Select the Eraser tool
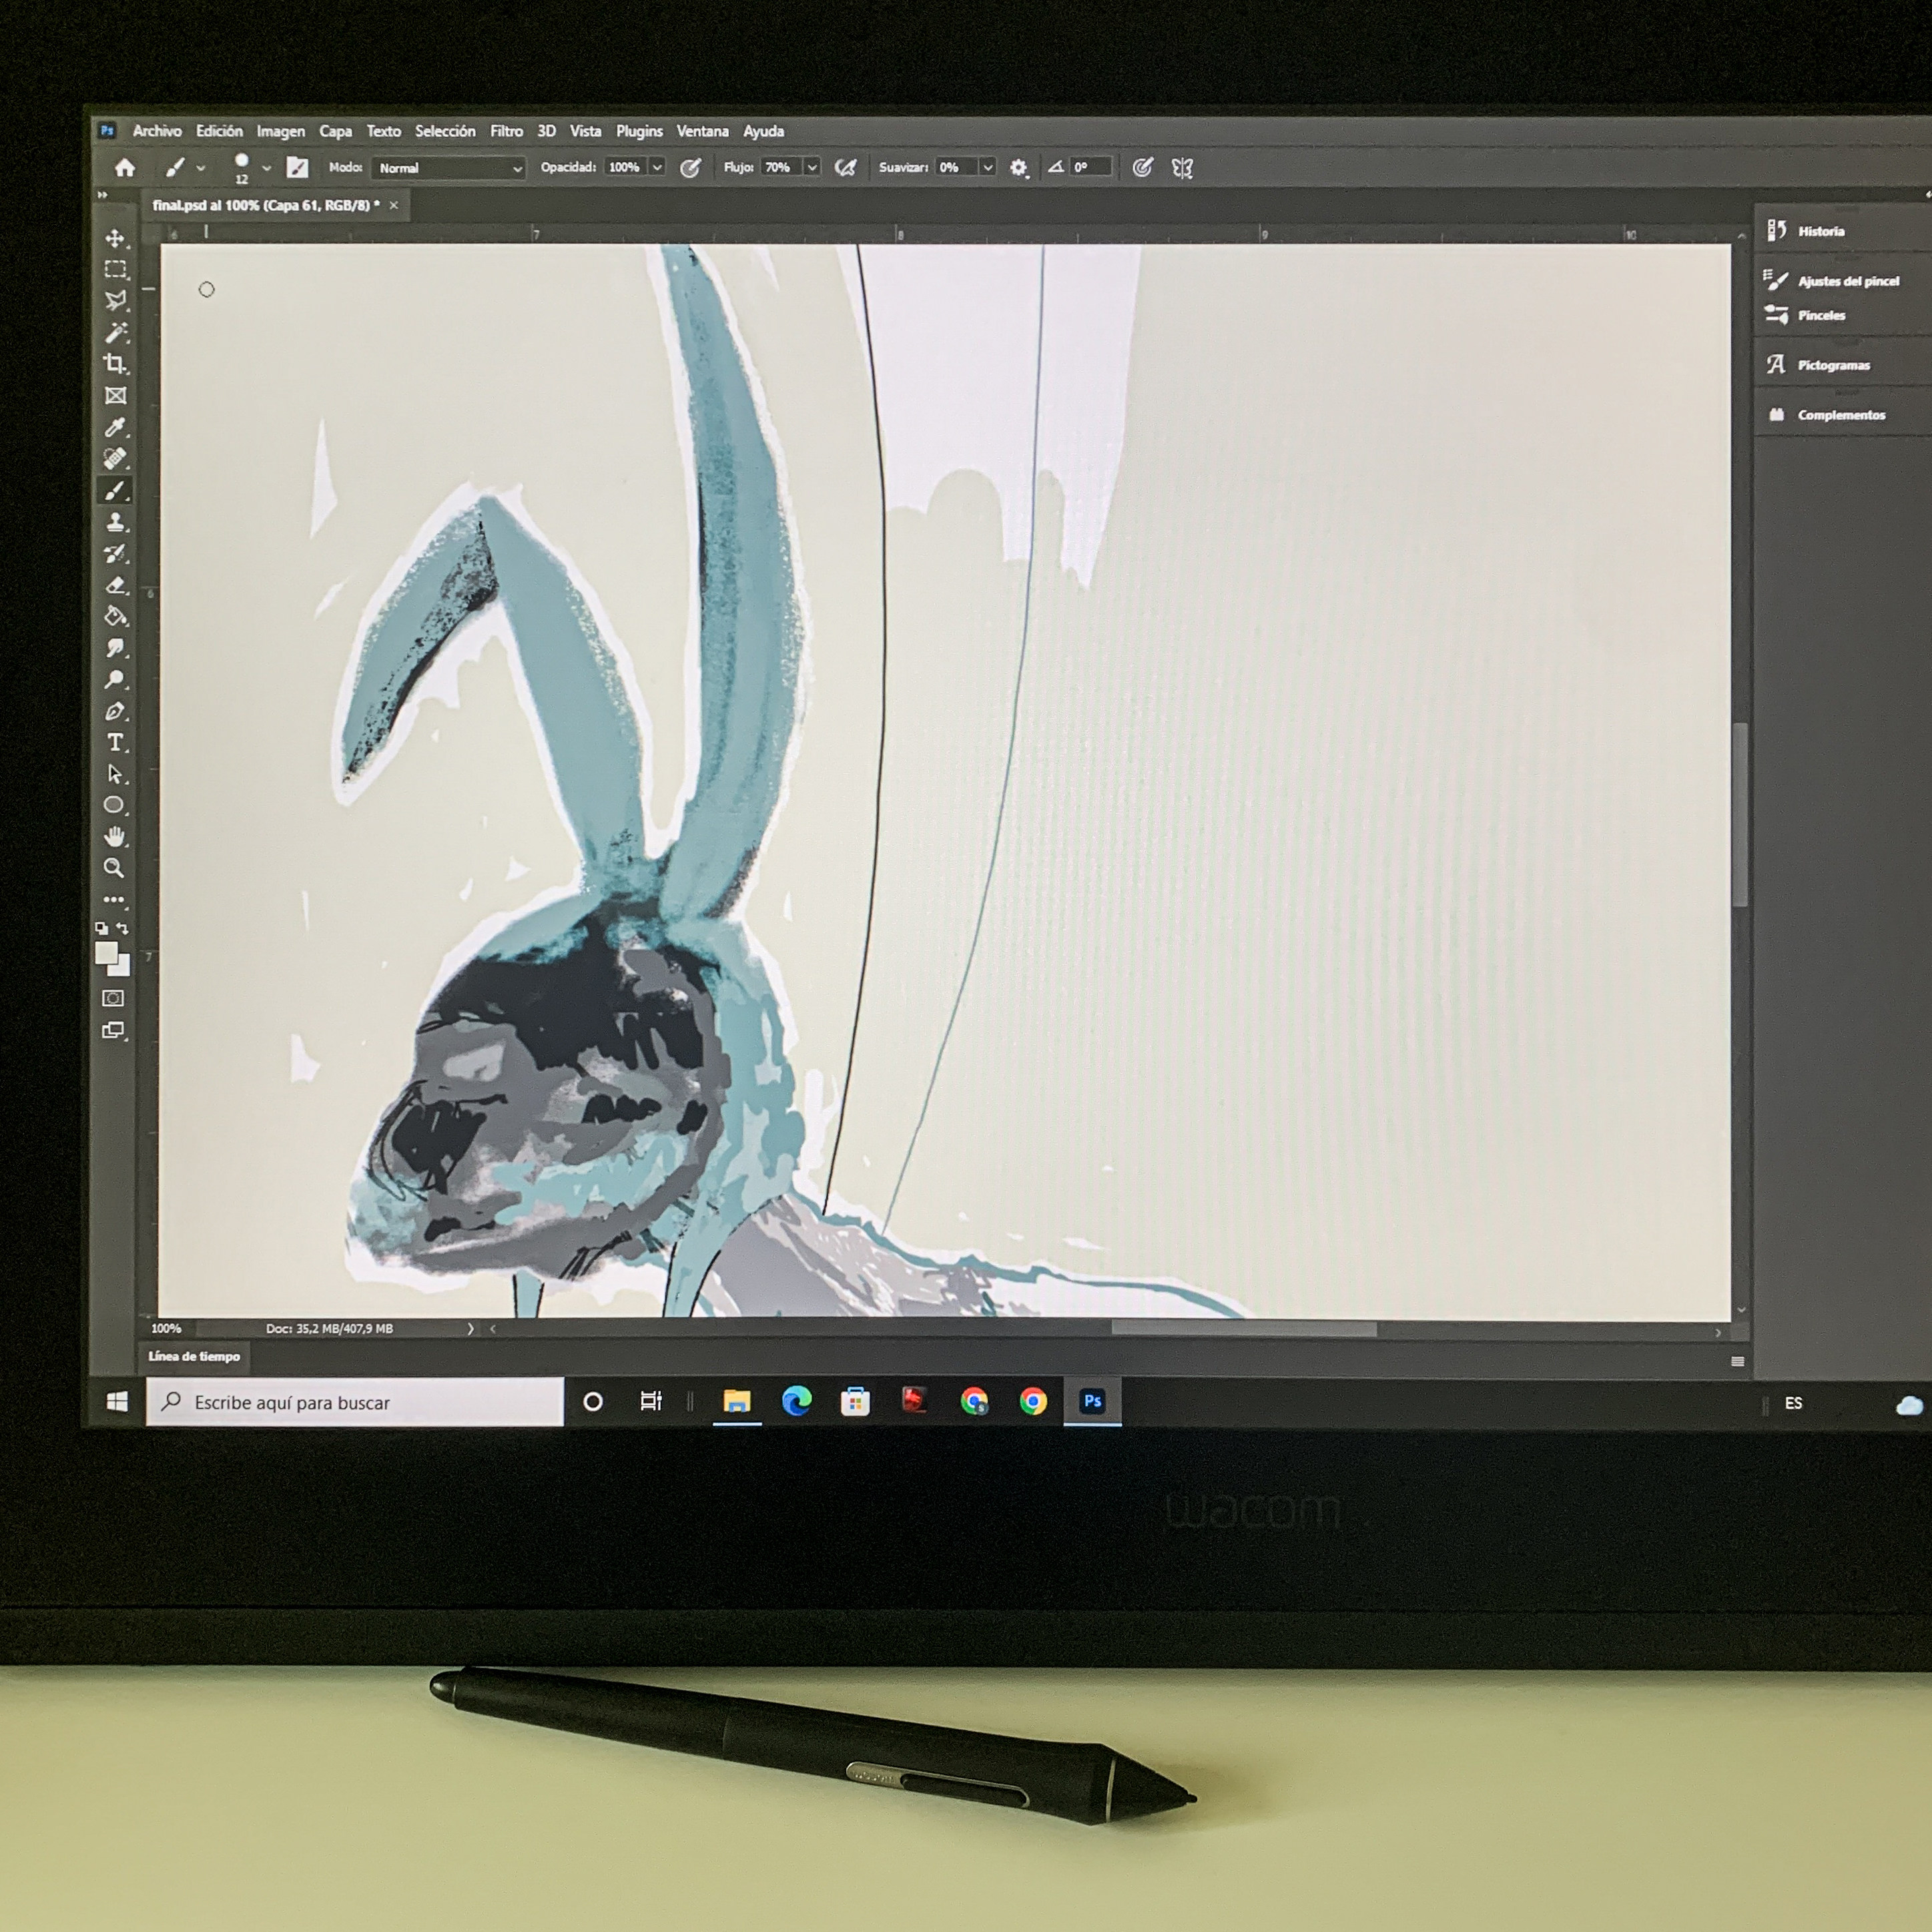This screenshot has width=1932, height=1932. (x=116, y=585)
